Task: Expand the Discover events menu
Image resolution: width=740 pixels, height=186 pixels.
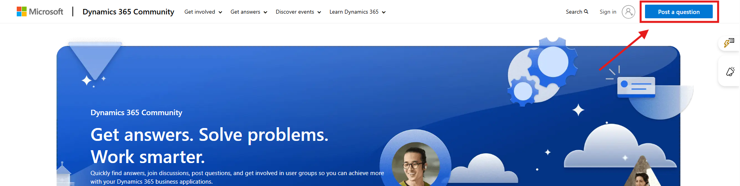Action: pos(298,12)
